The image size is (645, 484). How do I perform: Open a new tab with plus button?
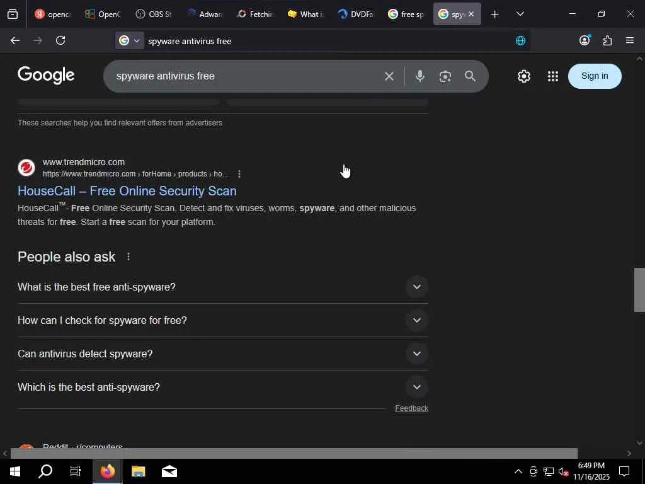495,14
